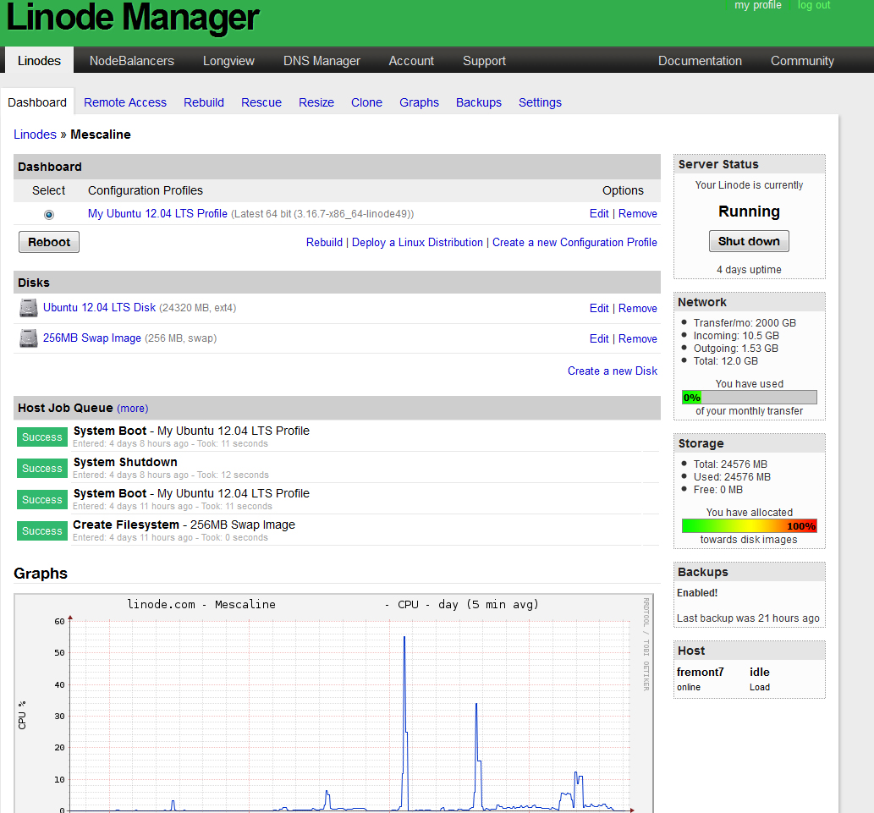Open the Linodes main tab
Viewport: 874px width, 813px height.
tap(39, 60)
